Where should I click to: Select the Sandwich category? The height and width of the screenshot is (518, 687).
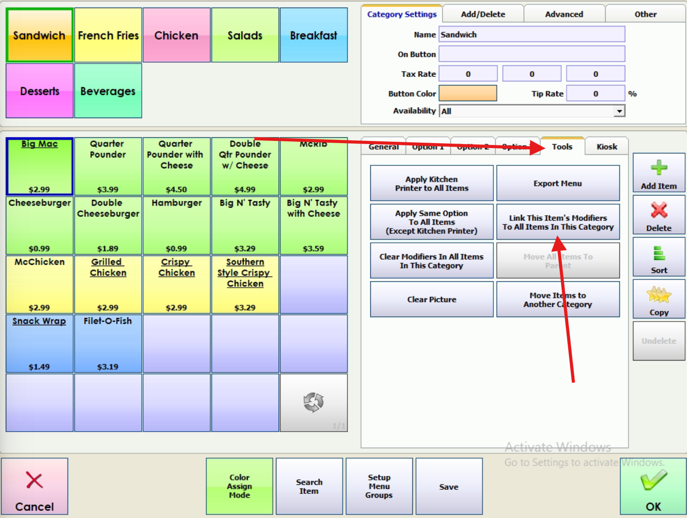pos(39,35)
